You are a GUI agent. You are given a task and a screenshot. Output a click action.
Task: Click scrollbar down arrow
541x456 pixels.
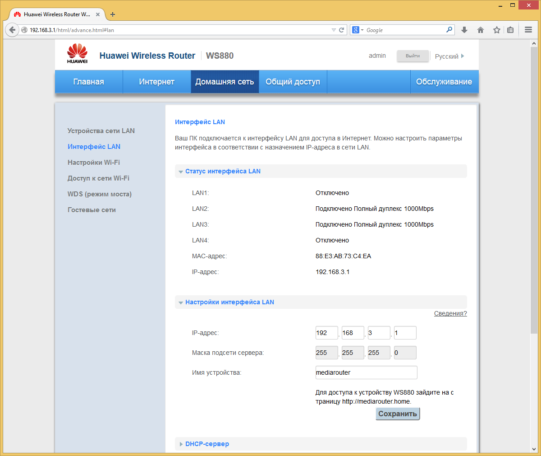534,449
